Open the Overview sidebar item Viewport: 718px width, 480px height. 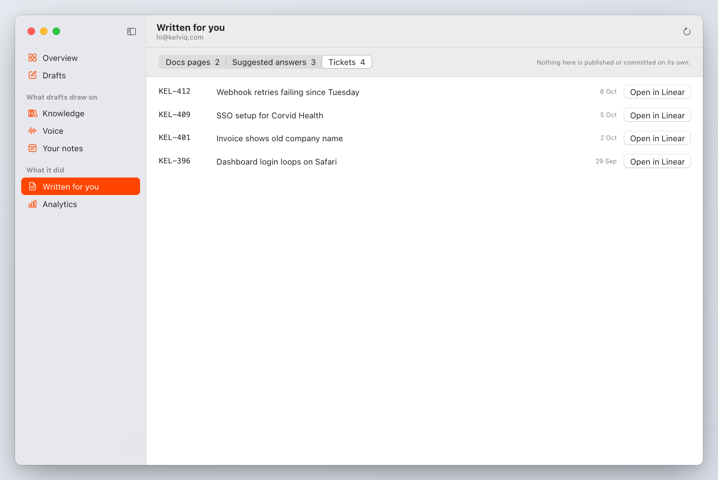click(80, 58)
